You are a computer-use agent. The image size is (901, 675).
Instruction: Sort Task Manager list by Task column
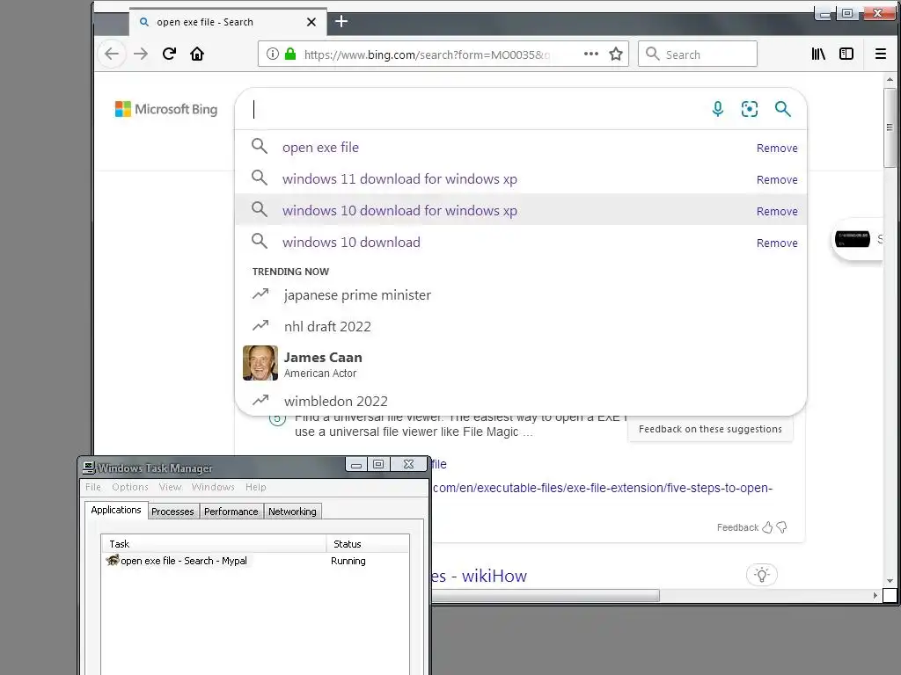click(214, 543)
